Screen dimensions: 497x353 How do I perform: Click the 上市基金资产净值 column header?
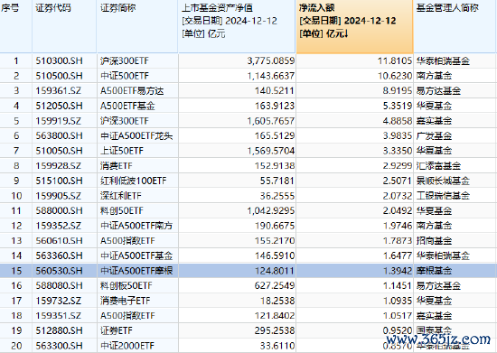[237, 26]
